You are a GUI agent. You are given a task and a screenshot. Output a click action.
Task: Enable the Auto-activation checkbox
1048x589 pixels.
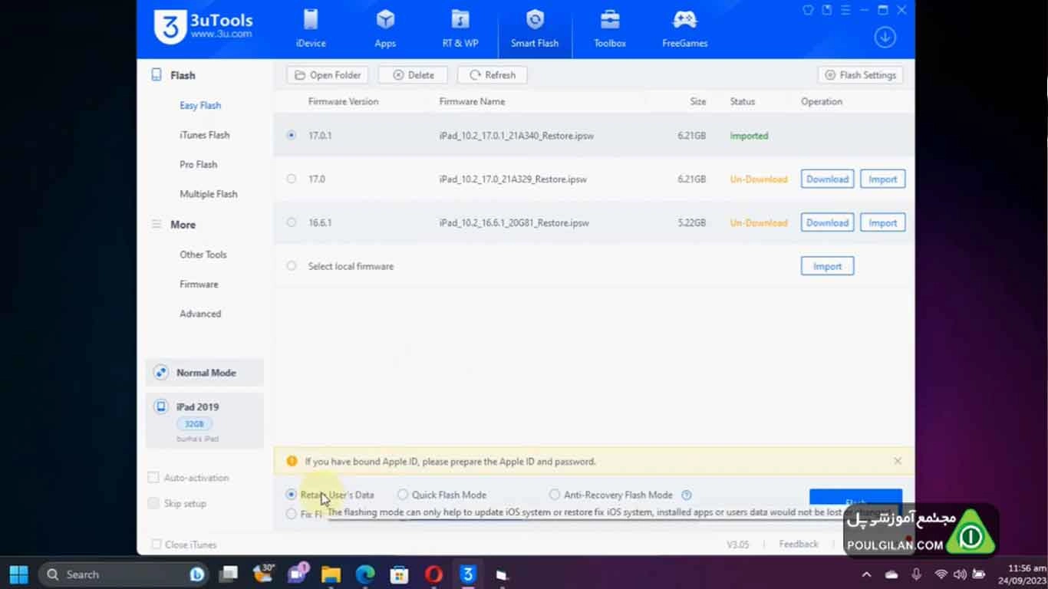click(x=153, y=478)
